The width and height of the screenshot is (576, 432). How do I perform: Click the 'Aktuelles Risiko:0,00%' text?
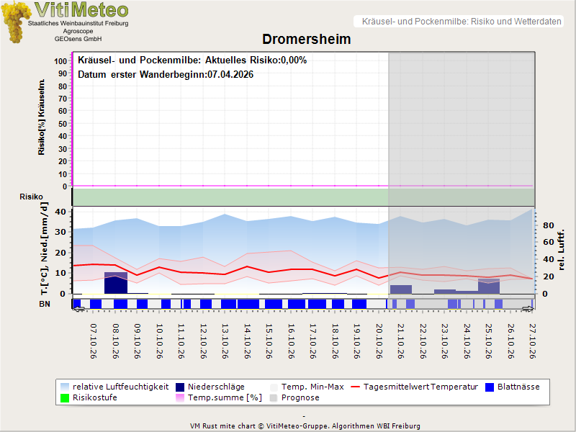[256, 60]
